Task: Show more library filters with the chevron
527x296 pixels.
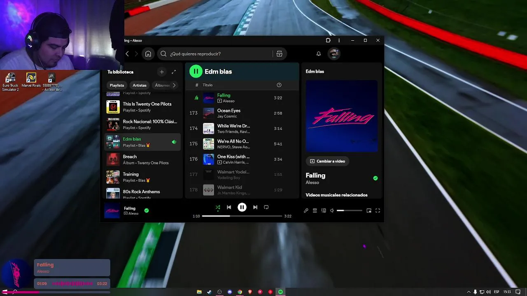Action: (x=174, y=85)
